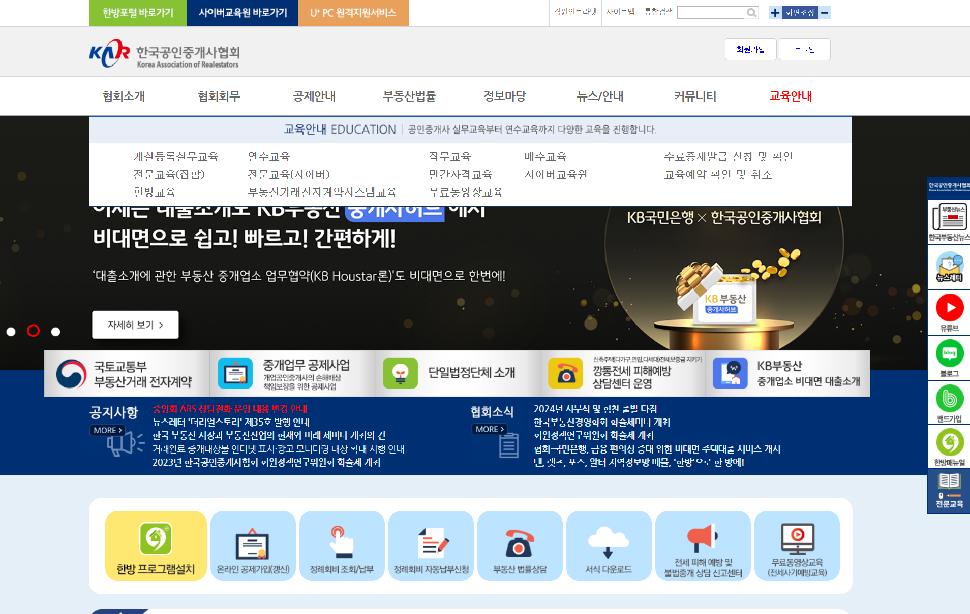The image size is (970, 614).
Task: Click the 한방 프로그램설치 icon tile
Action: click(x=156, y=546)
